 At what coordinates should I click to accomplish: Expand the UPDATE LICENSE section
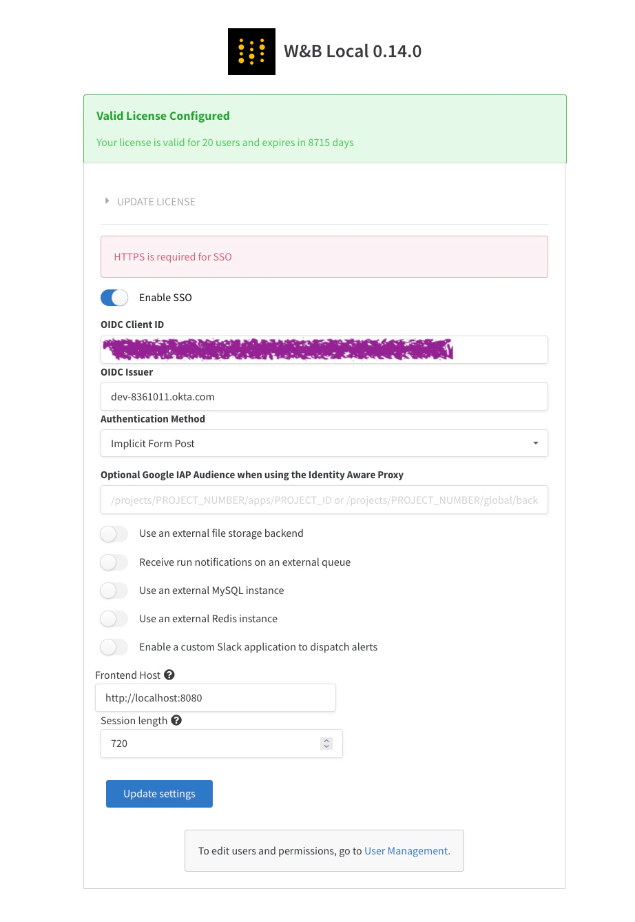pos(149,201)
